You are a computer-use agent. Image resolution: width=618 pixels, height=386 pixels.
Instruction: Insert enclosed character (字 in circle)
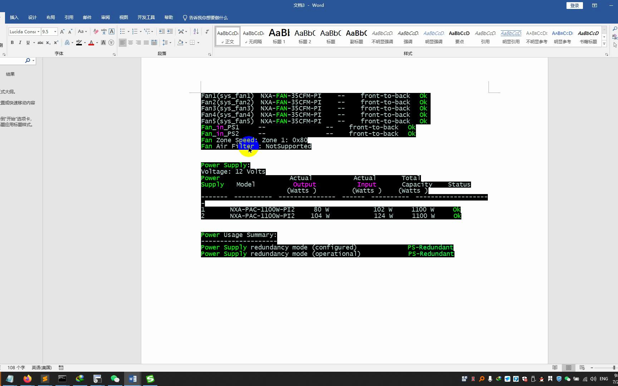click(x=111, y=43)
